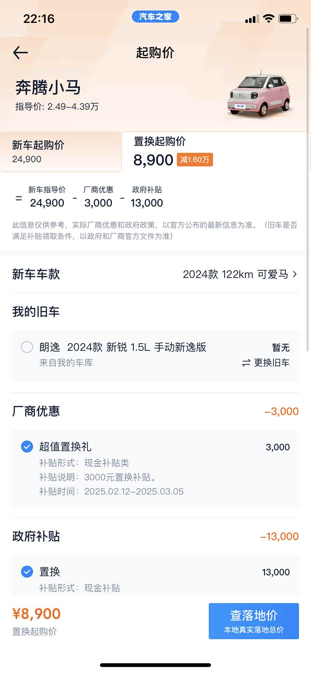Tap the orange 减1.60万 badge
Viewport: 311px width, 673px height.
[195, 160]
